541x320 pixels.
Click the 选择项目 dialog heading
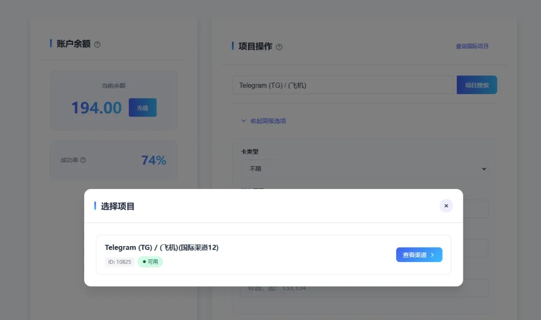118,206
